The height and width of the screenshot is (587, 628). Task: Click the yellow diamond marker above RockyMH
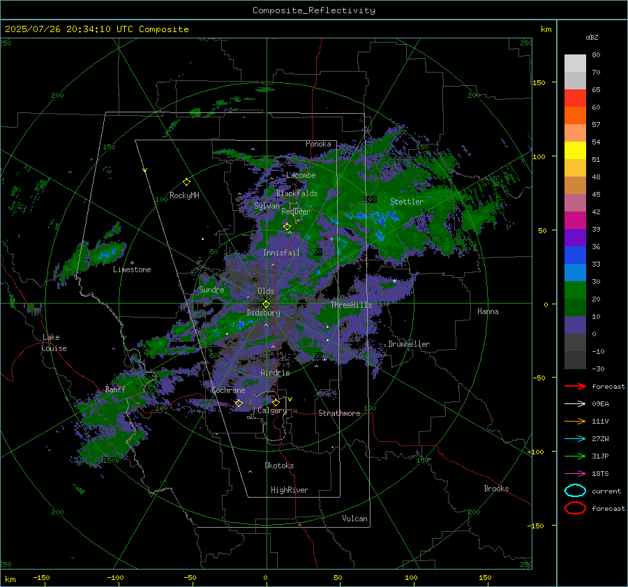coord(186,182)
